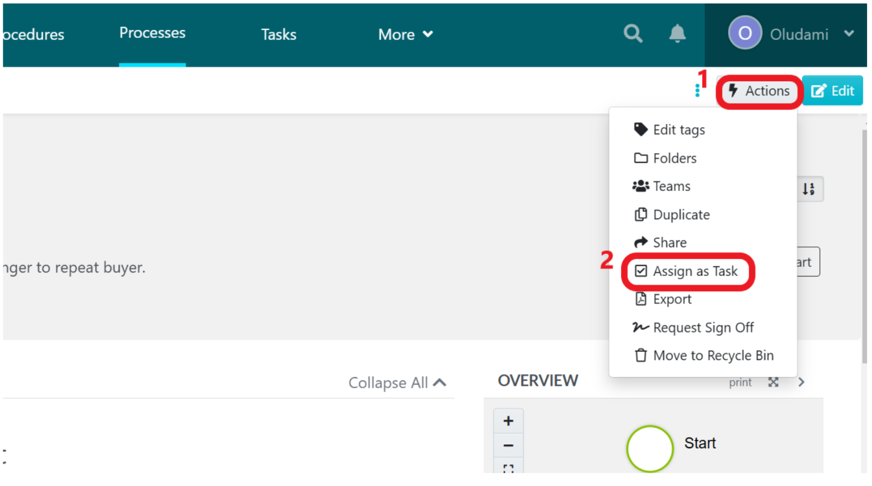Zoom out the overview diagram
The width and height of the screenshot is (872, 486).
tap(508, 446)
